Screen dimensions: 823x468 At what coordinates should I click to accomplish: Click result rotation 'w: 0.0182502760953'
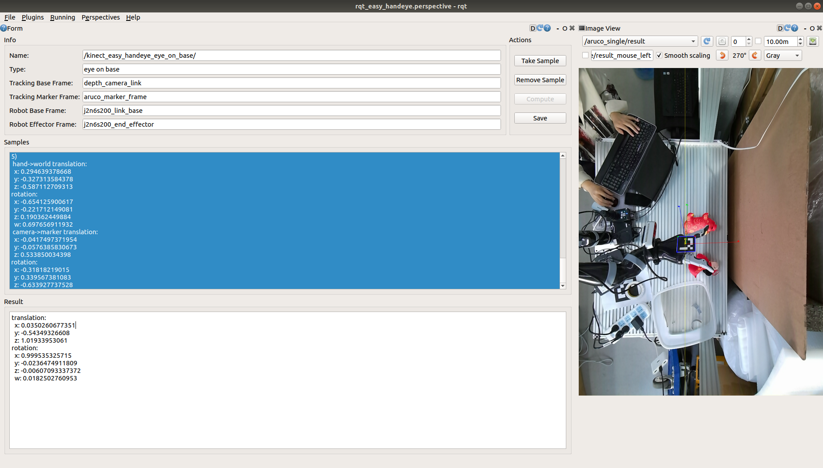point(46,378)
